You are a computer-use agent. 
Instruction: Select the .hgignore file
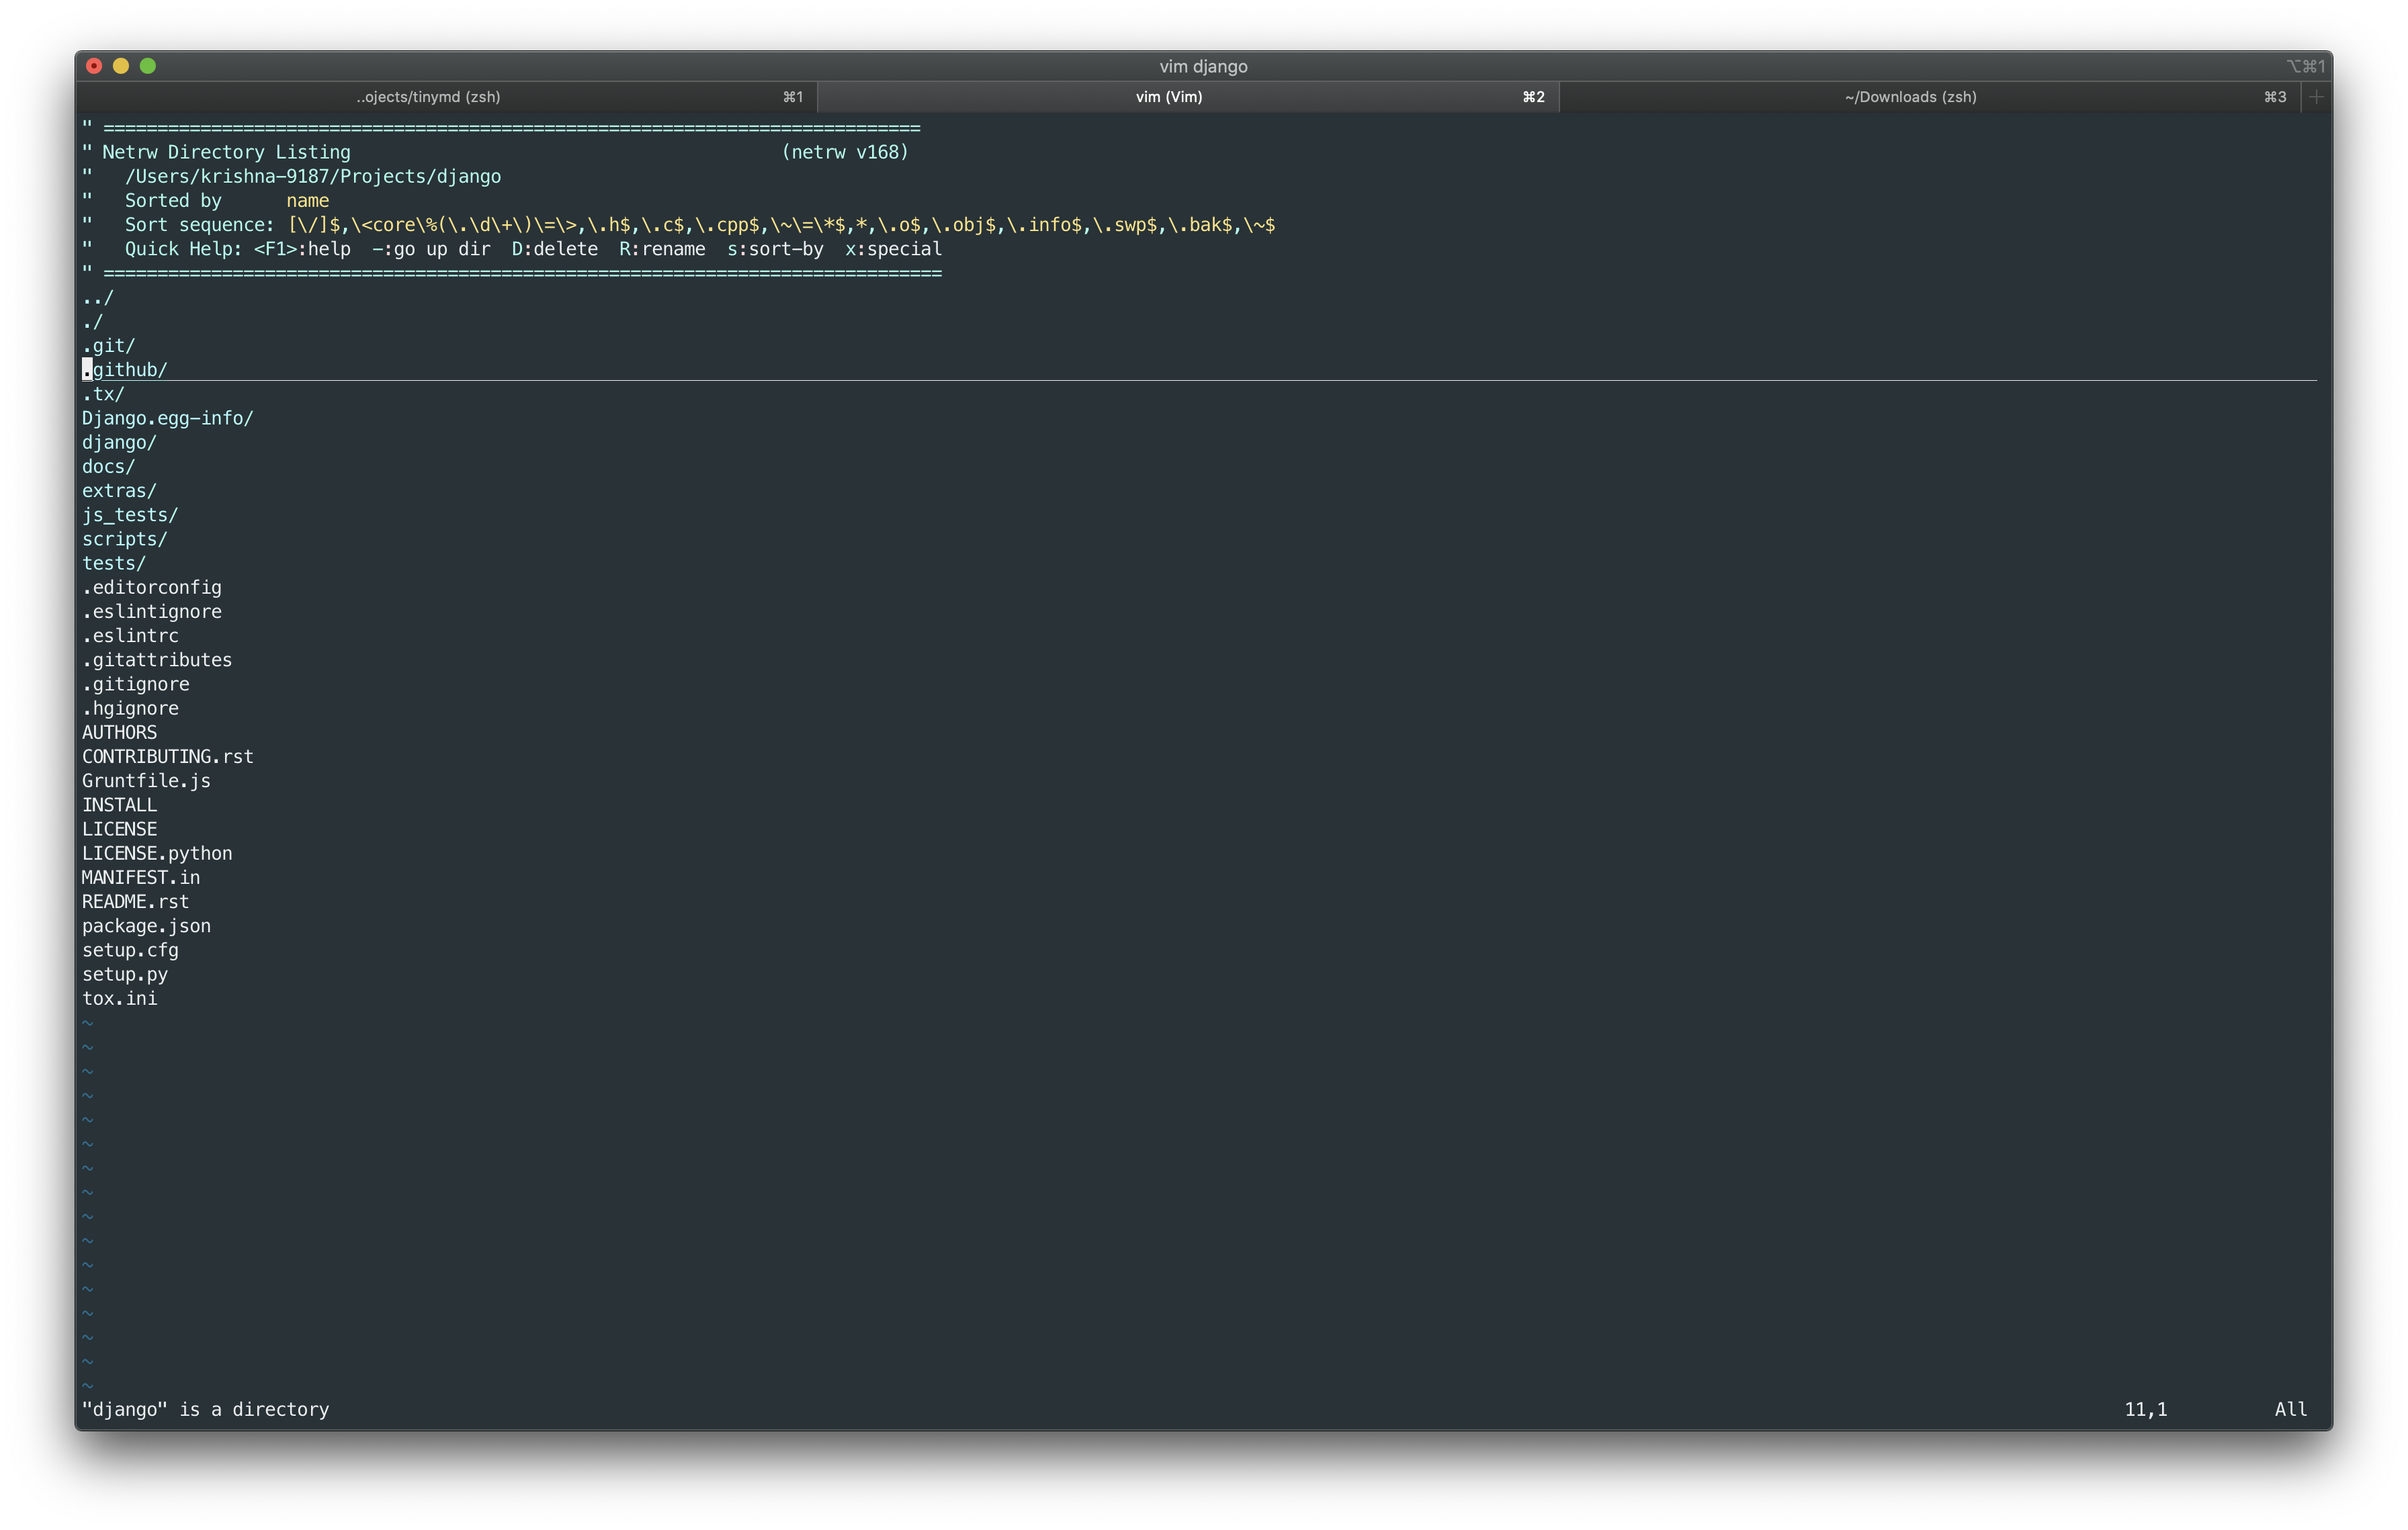(130, 707)
